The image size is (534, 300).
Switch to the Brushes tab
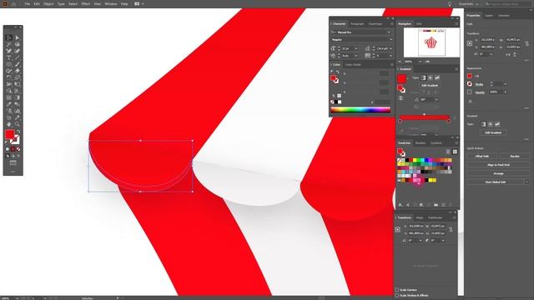(x=421, y=142)
